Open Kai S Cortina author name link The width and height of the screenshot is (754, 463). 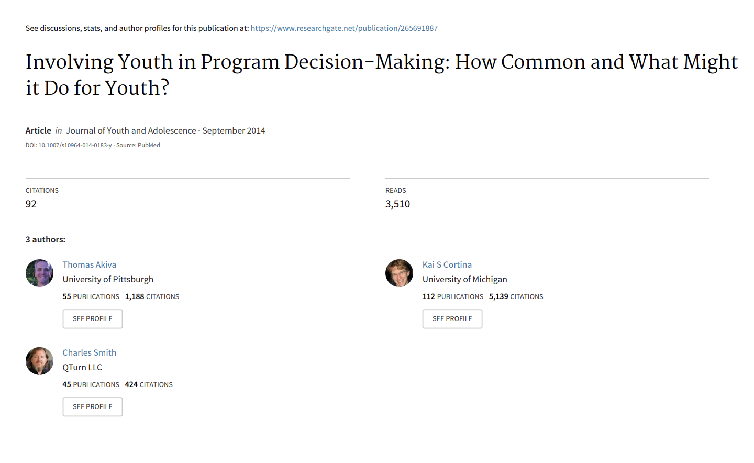click(447, 264)
